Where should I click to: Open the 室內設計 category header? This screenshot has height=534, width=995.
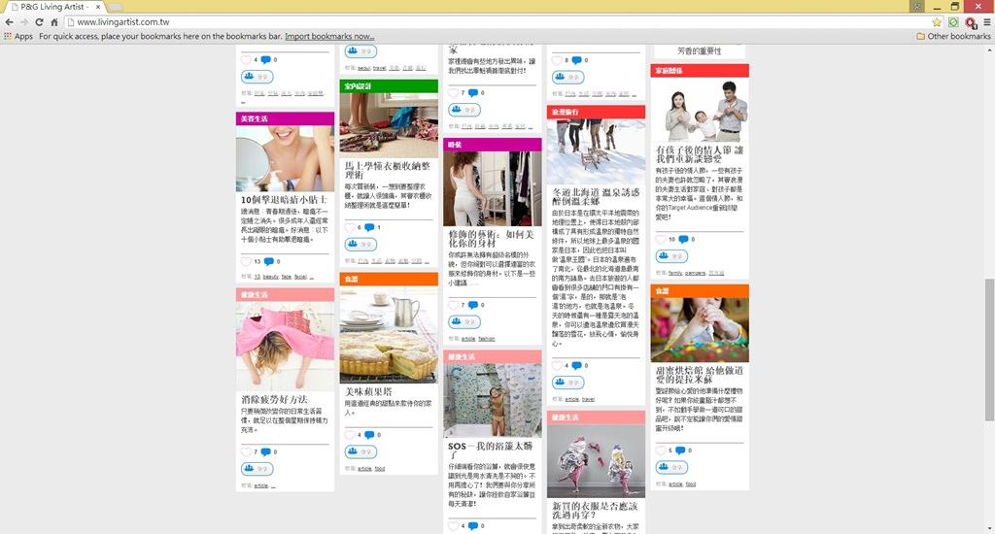389,85
